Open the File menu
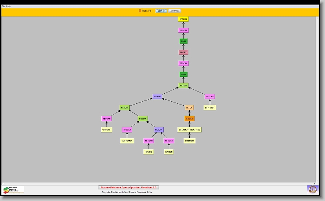The height and width of the screenshot is (201, 325). click(x=4, y=6)
